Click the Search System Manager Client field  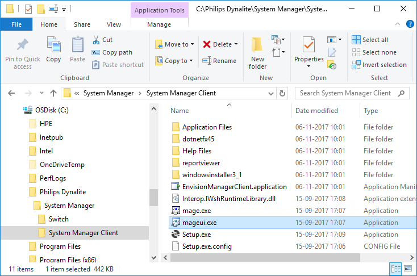345,93
